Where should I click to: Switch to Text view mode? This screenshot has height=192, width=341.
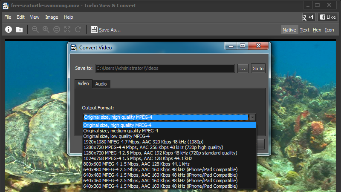(x=304, y=30)
